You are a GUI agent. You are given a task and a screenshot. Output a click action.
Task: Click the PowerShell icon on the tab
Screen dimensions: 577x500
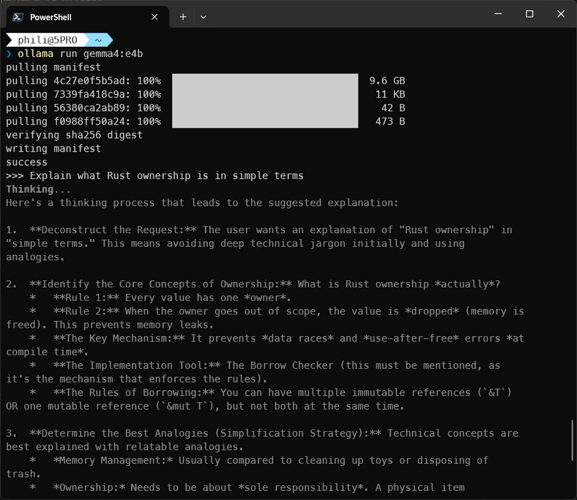[17, 17]
